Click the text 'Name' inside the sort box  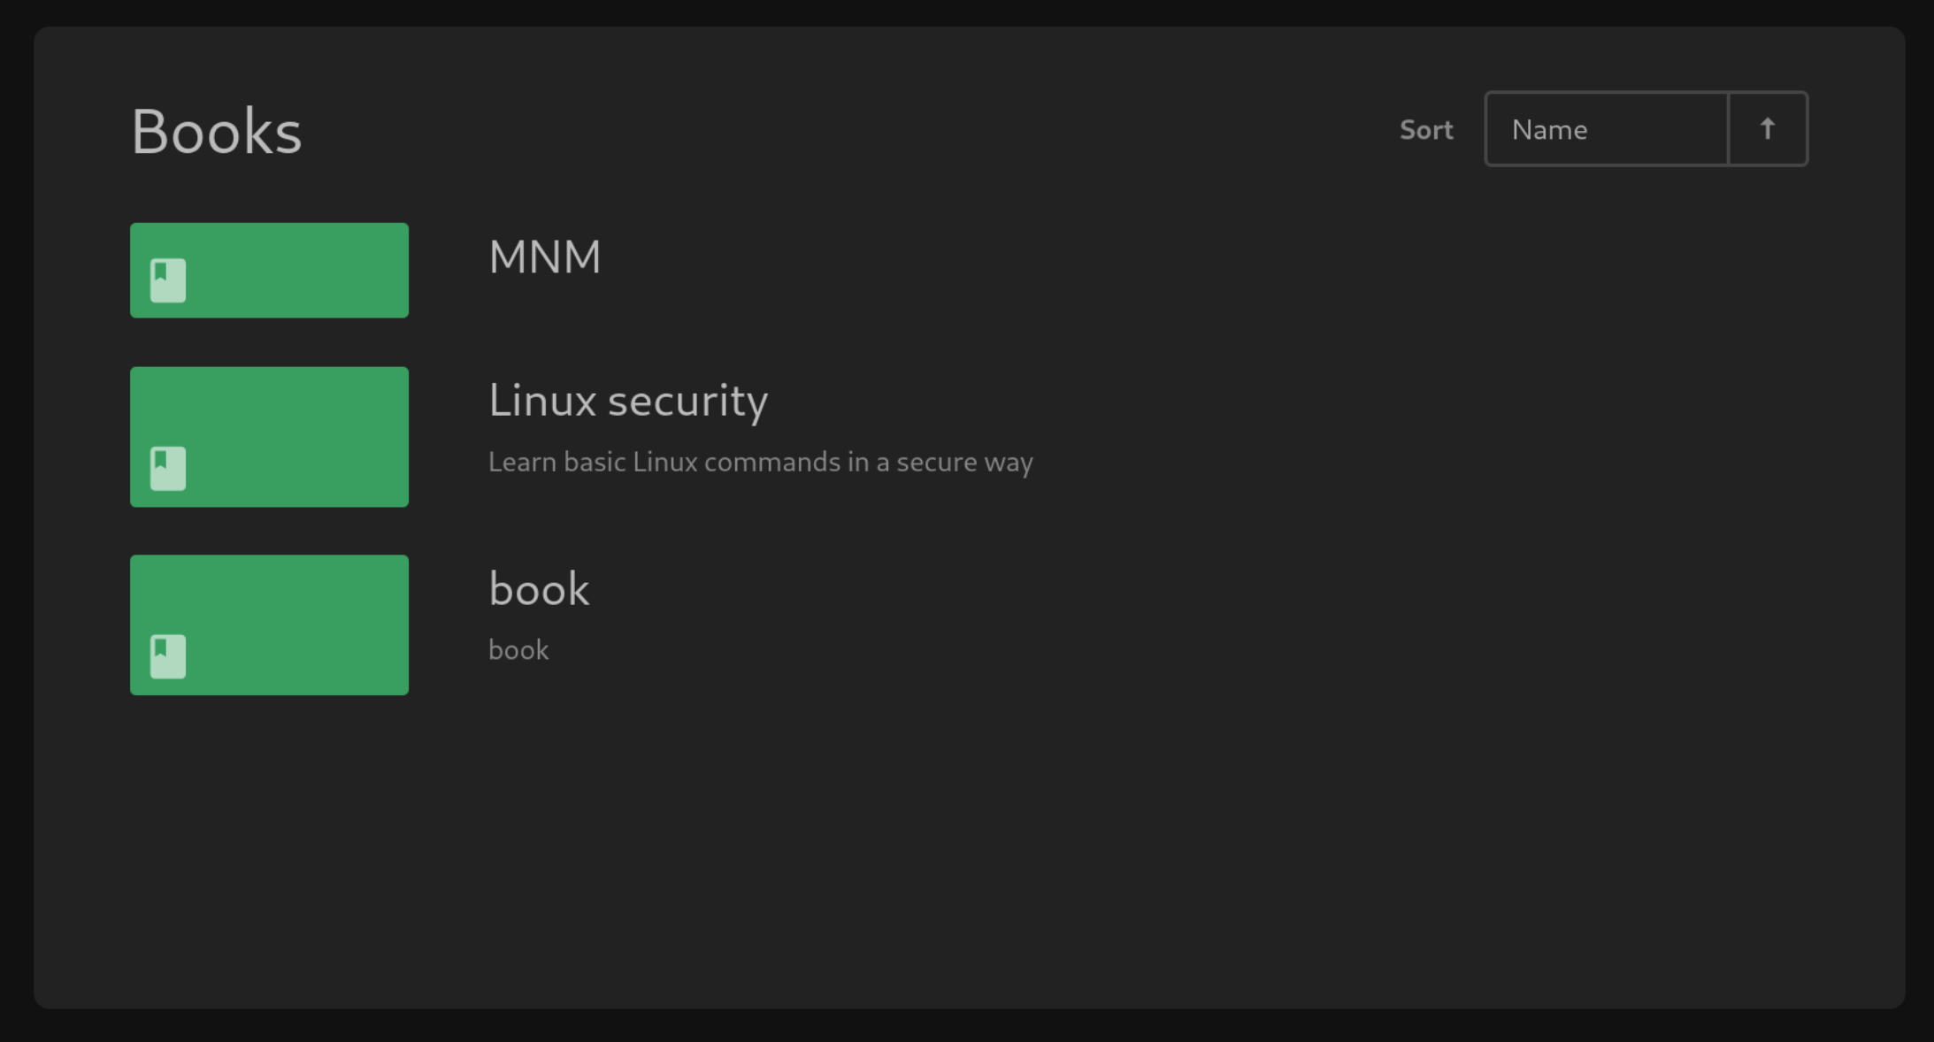pyautogui.click(x=1549, y=130)
